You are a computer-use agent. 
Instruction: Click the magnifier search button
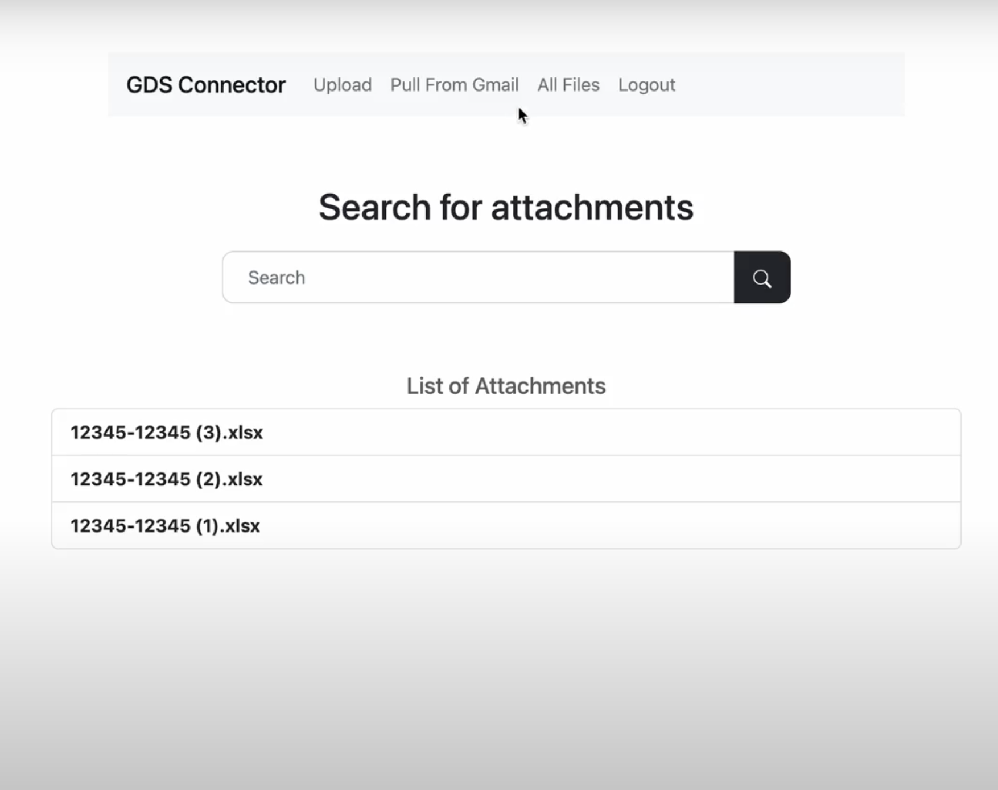762,277
